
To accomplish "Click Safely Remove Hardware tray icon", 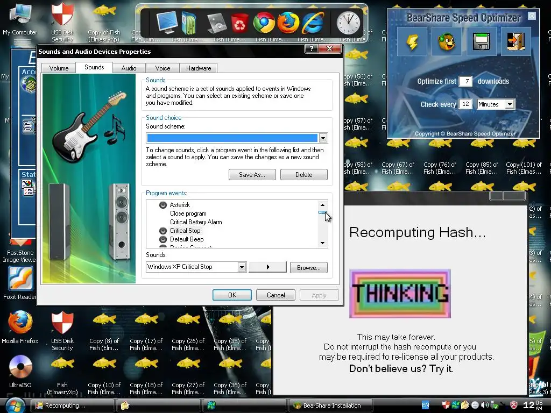I will tap(494, 405).
